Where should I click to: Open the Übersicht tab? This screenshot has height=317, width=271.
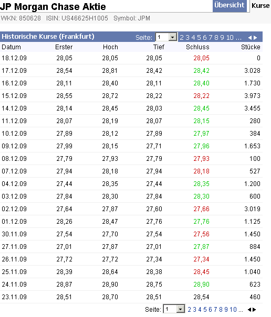click(x=230, y=6)
